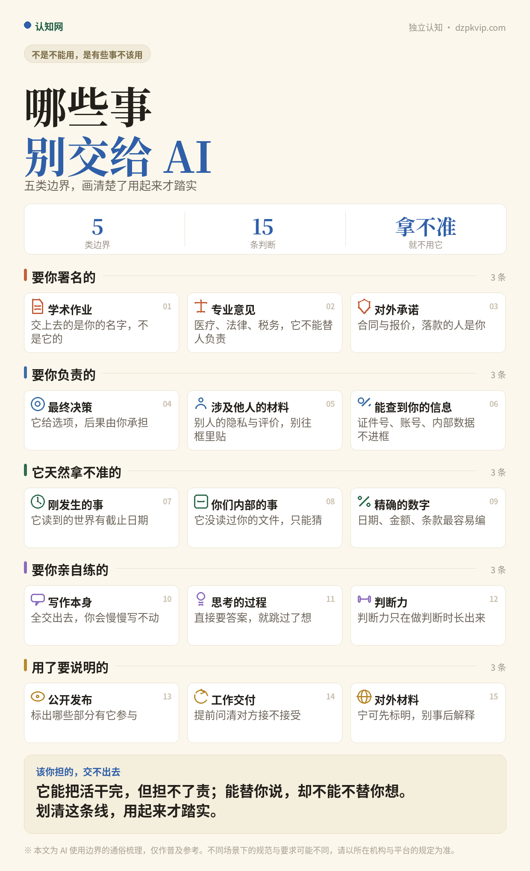Click the 刚发生的事 card title

pos(76,505)
